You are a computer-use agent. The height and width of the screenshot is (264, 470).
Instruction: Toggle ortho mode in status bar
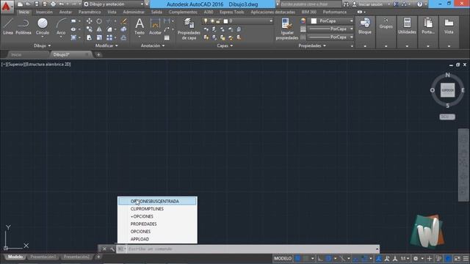(320, 258)
